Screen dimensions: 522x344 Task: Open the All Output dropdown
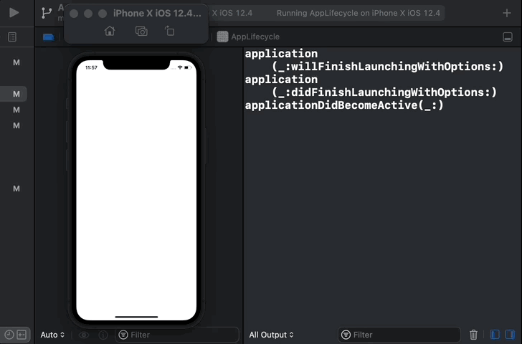pos(271,335)
